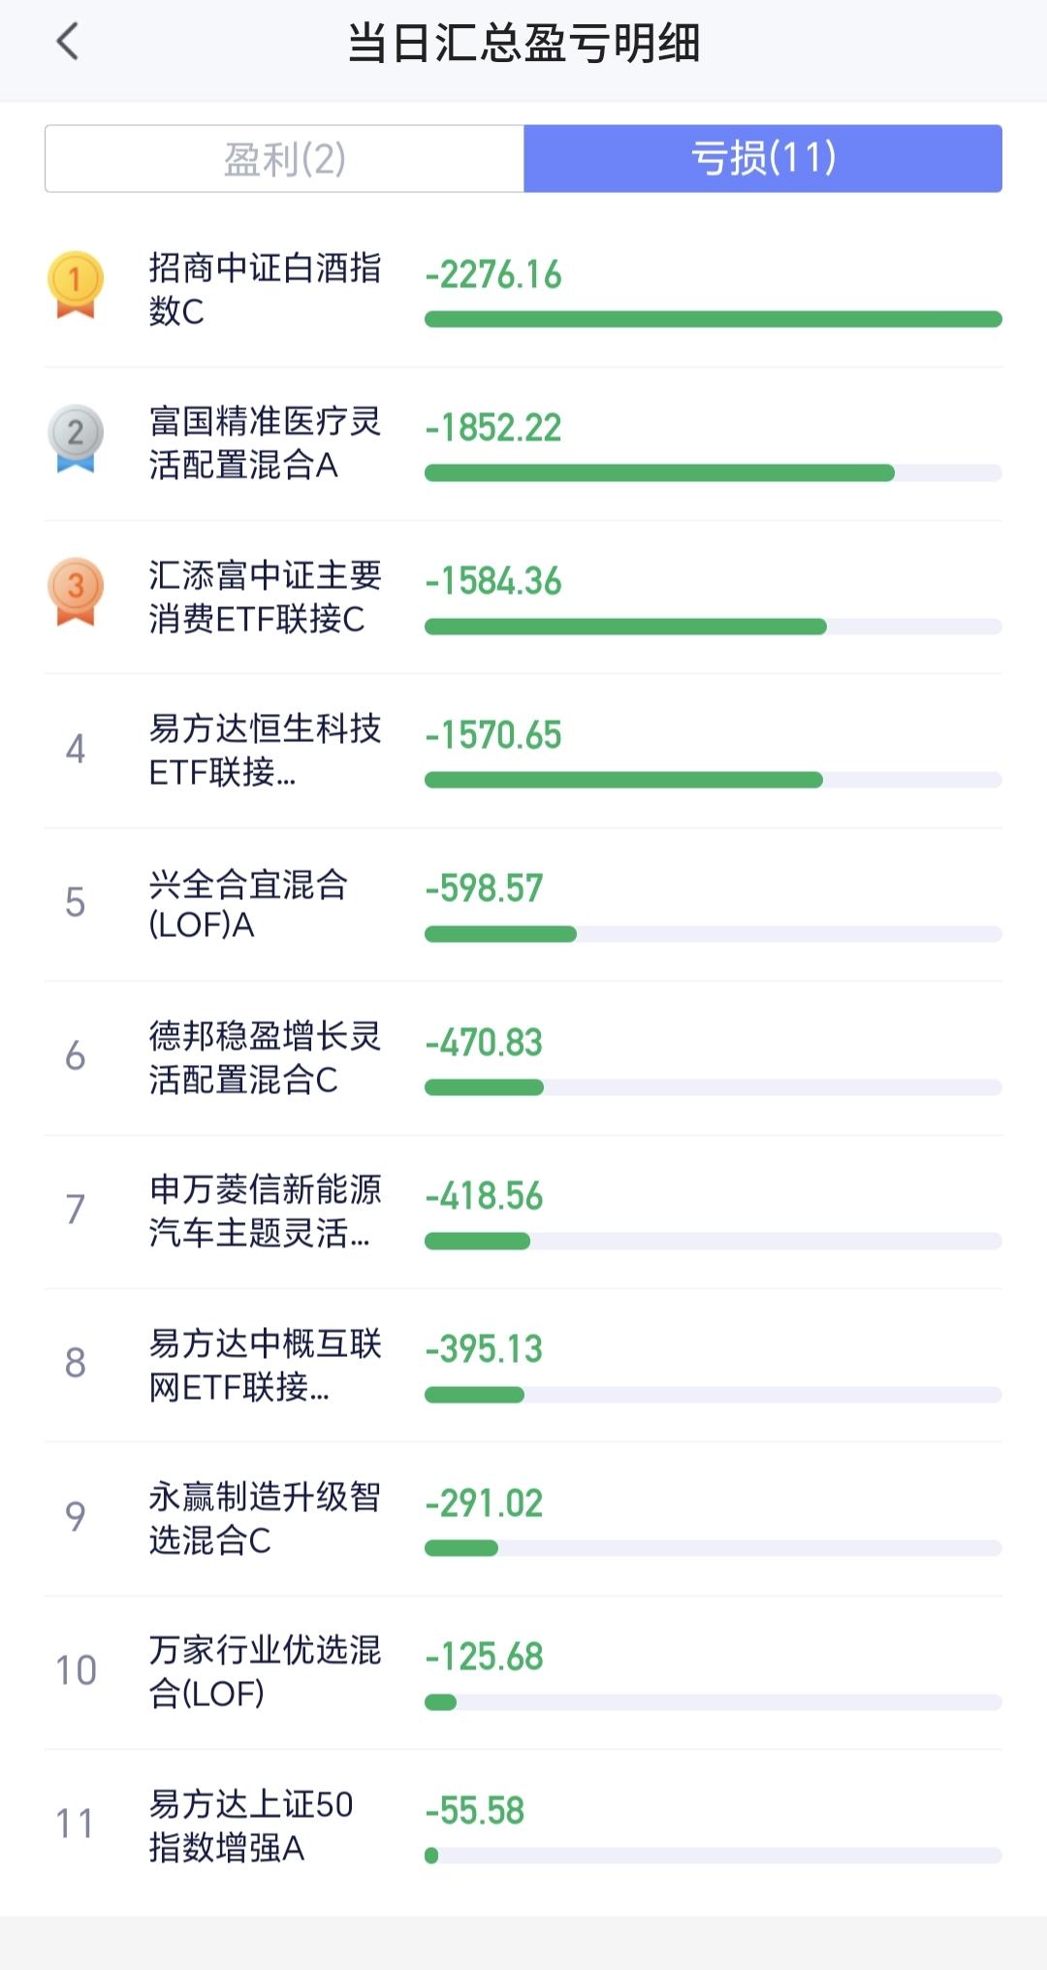Screen dimensions: 1047x1970
Task: Select 兴全合宜混合(LOF)A row
Action: click(523, 904)
